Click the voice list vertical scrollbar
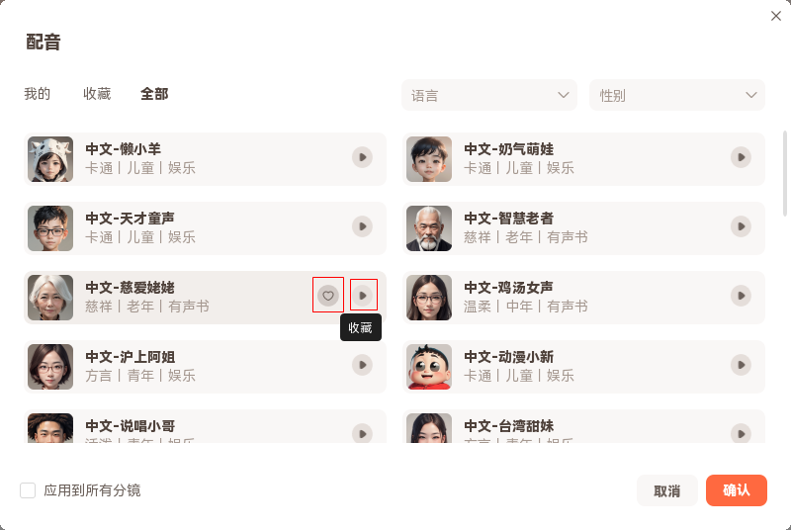 [x=786, y=173]
